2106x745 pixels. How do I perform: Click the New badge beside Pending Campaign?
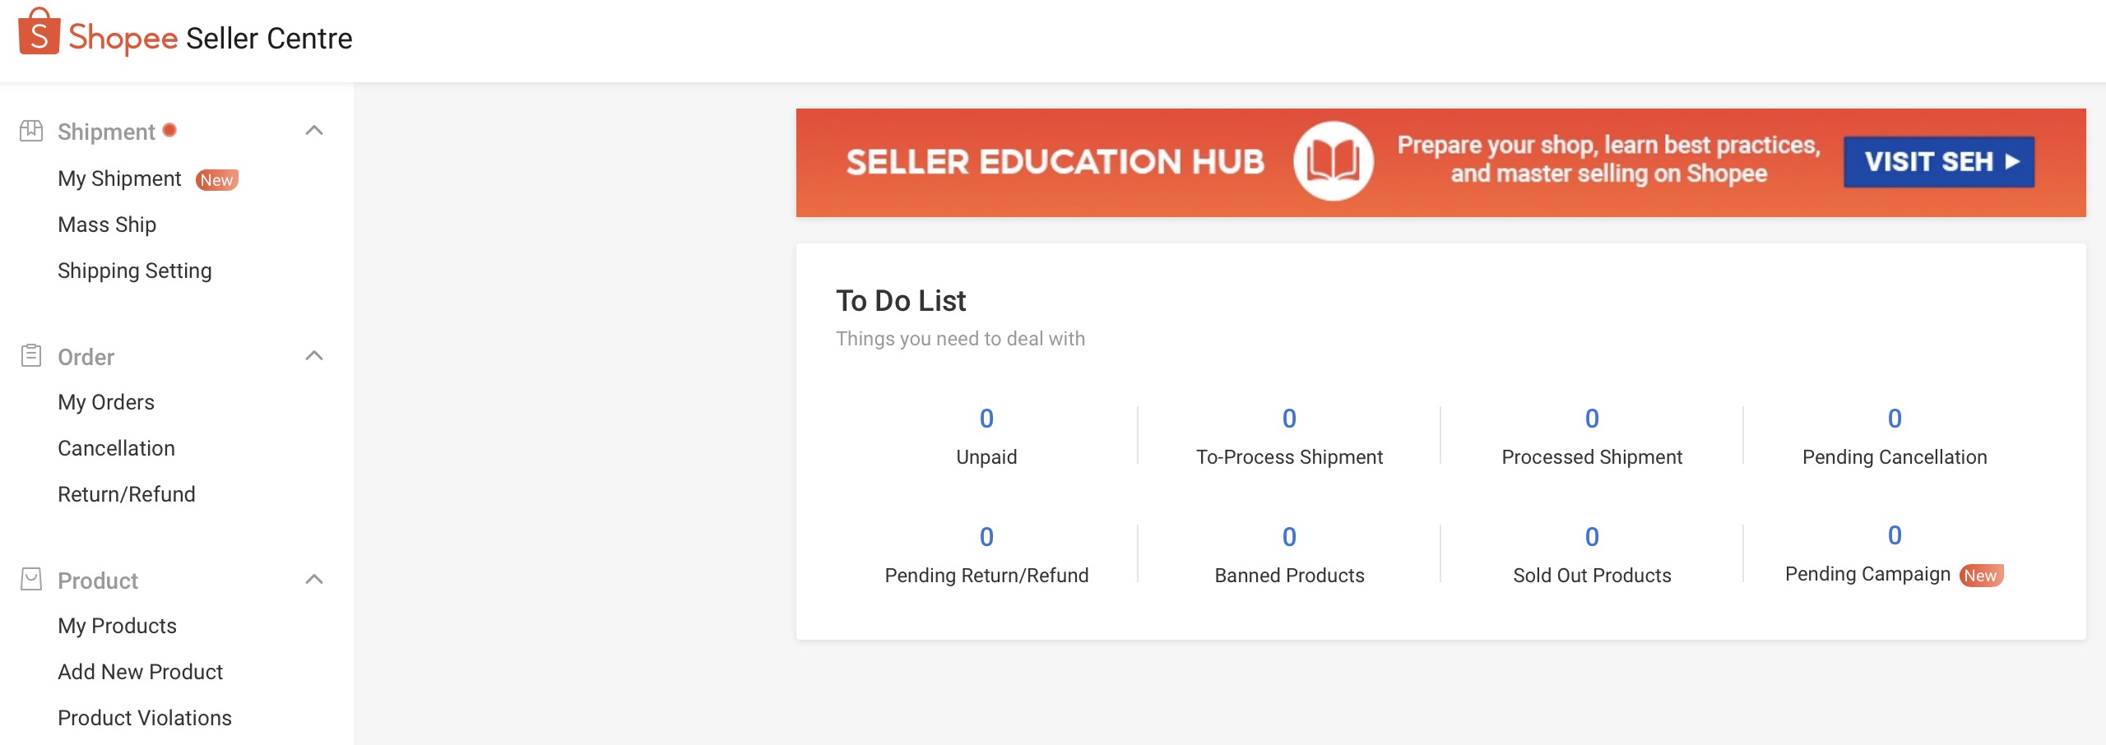[x=1981, y=576]
